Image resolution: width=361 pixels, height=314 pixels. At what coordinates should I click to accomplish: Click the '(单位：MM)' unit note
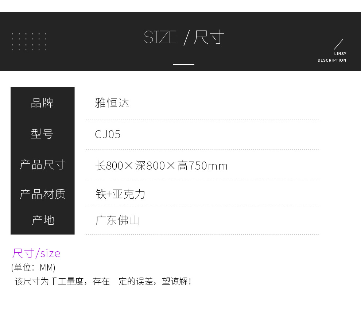[33, 267]
